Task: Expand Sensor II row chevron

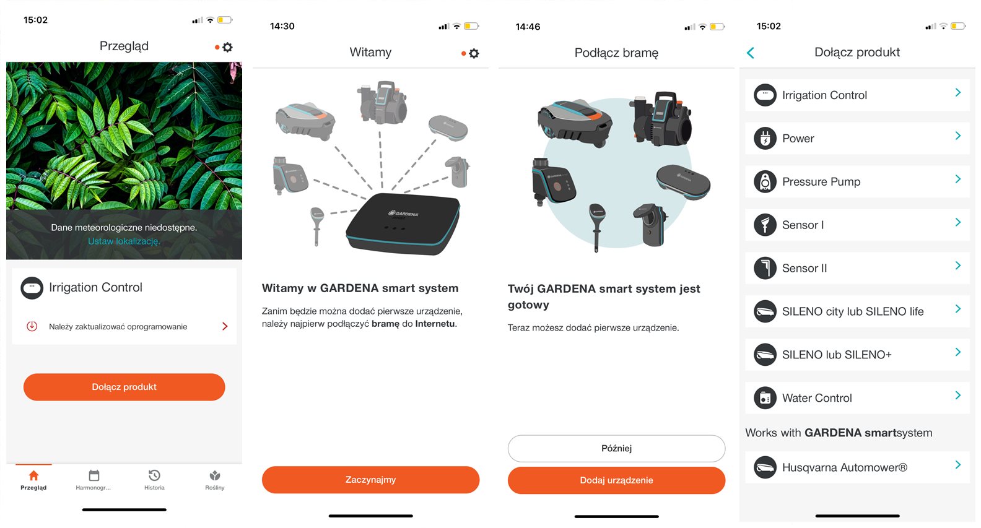Action: [x=958, y=266]
